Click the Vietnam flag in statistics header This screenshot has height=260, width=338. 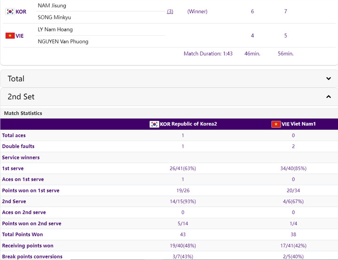click(276, 124)
